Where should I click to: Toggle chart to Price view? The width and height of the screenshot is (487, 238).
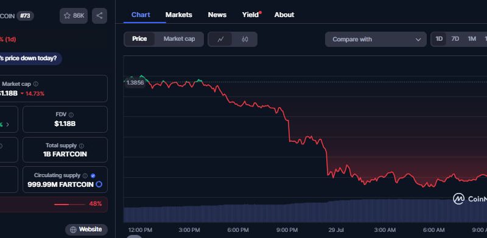tap(139, 39)
